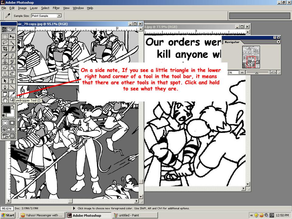
Task: Switch to Yahoo! Messenger taskbar button
Action: [42, 215]
